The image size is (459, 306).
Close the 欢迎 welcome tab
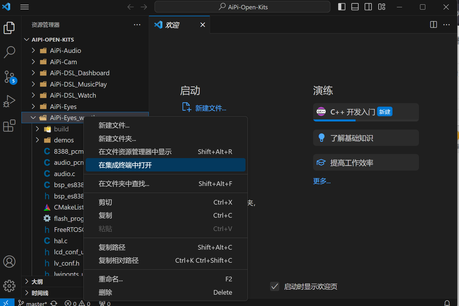tap(203, 25)
